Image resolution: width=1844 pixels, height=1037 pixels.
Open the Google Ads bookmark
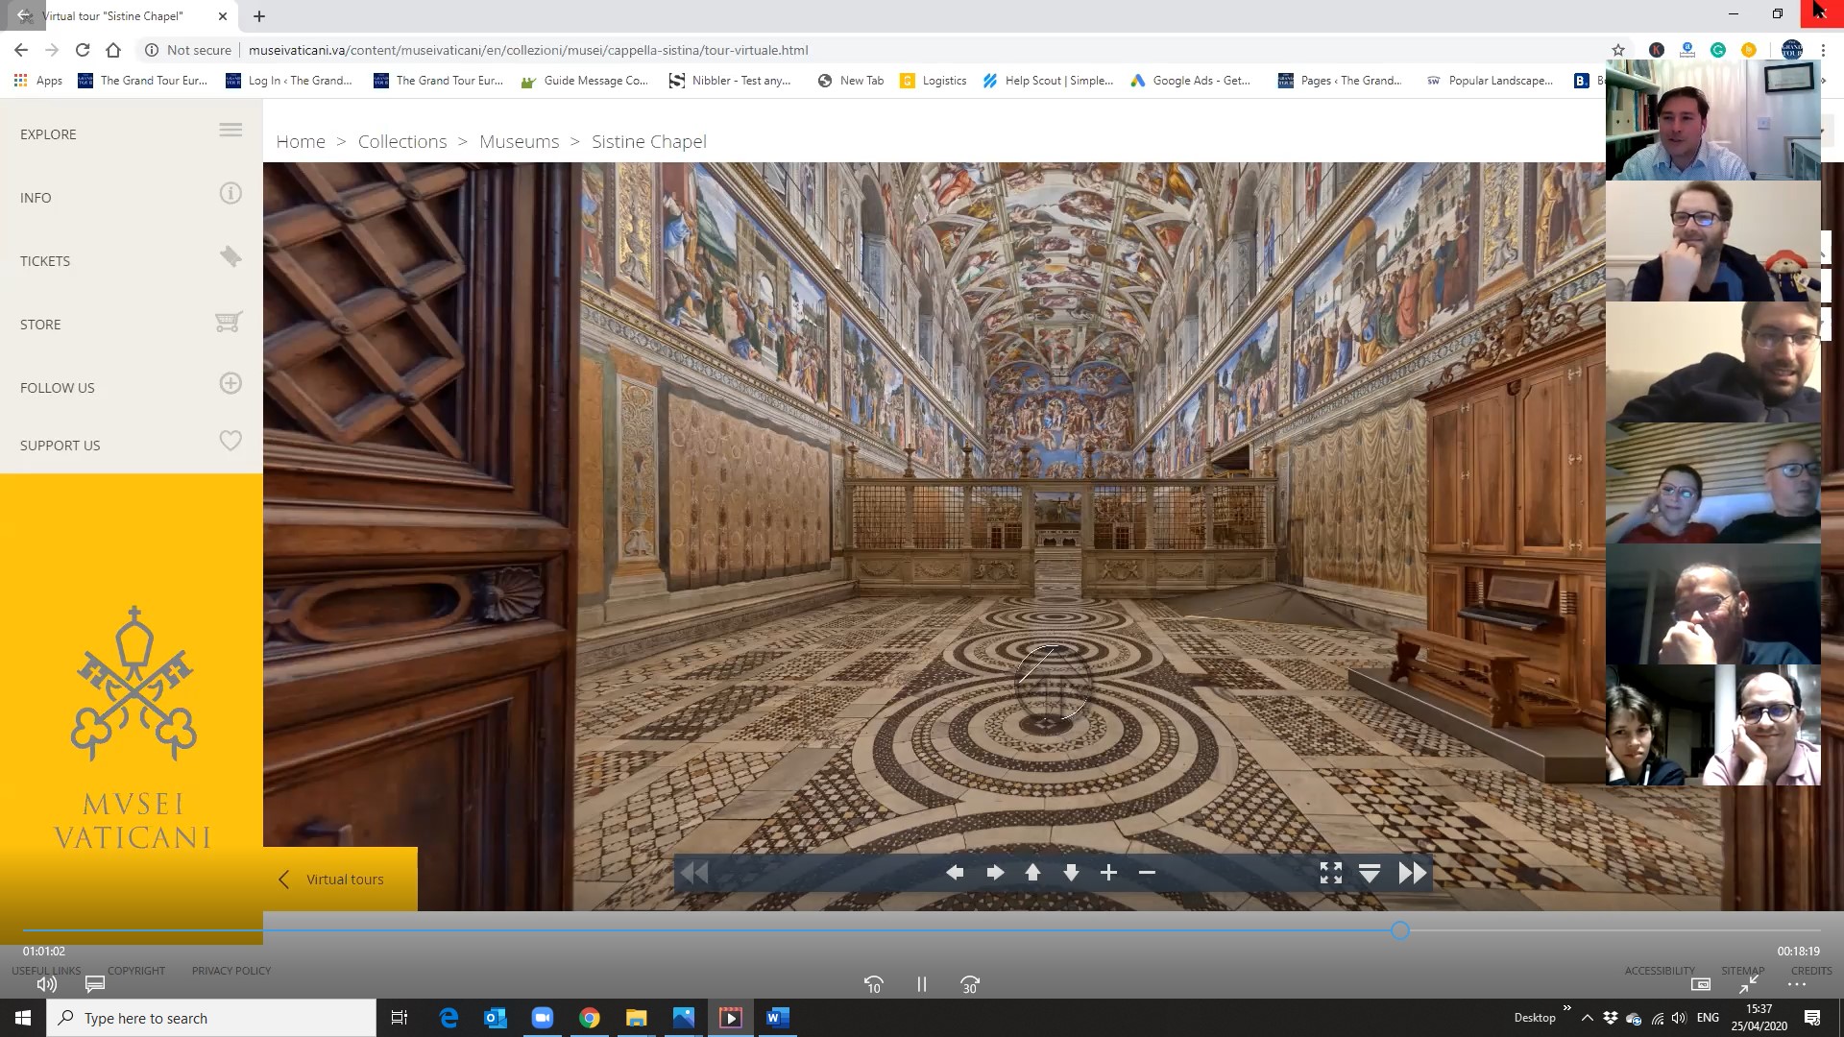point(1191,81)
